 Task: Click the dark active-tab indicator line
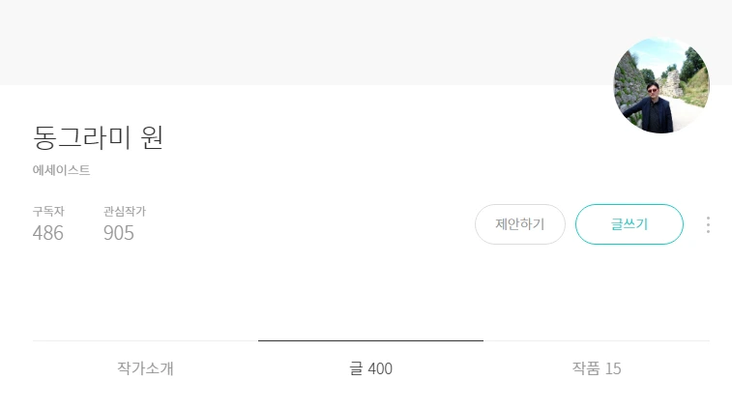click(370, 340)
